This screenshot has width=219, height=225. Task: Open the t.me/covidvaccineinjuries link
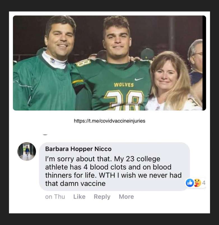point(109,121)
